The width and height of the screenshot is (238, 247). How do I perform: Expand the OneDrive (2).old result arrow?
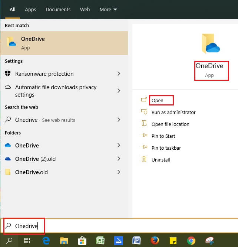(x=119, y=159)
